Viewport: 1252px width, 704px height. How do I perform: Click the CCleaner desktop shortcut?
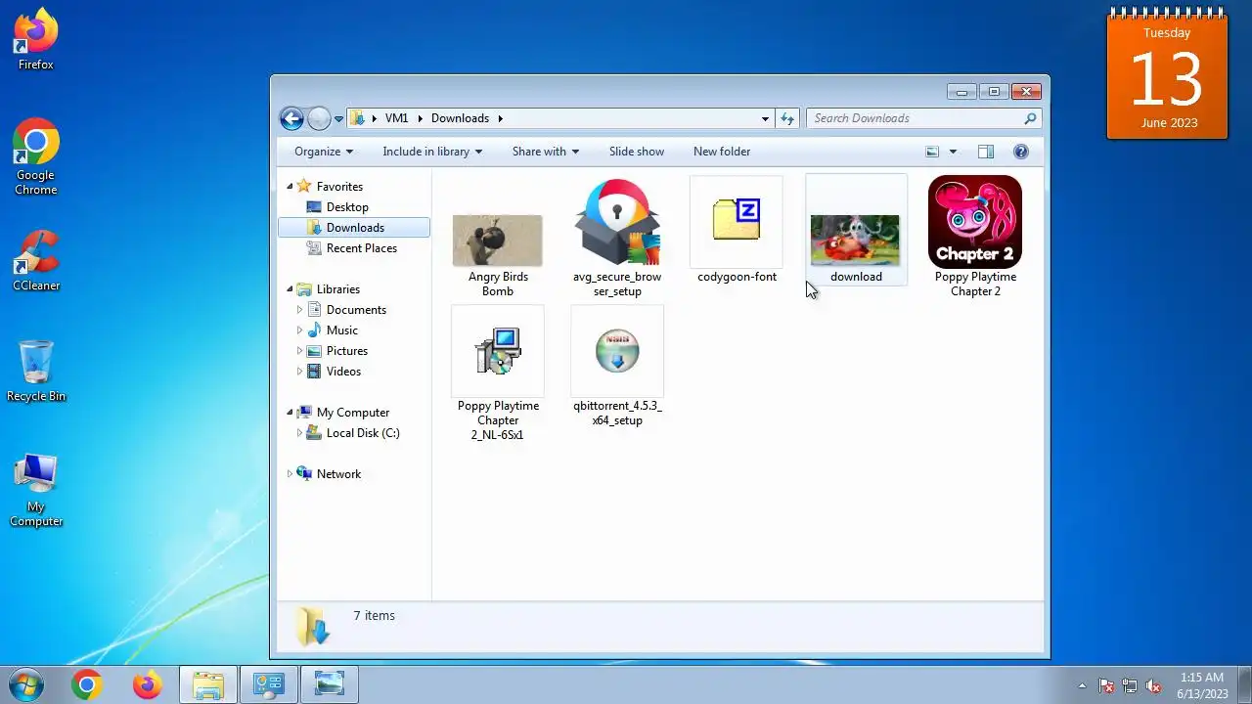click(x=36, y=260)
